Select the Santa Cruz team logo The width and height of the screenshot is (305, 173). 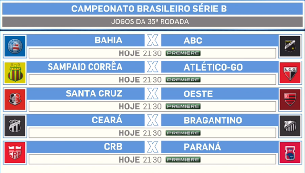pos(15,100)
